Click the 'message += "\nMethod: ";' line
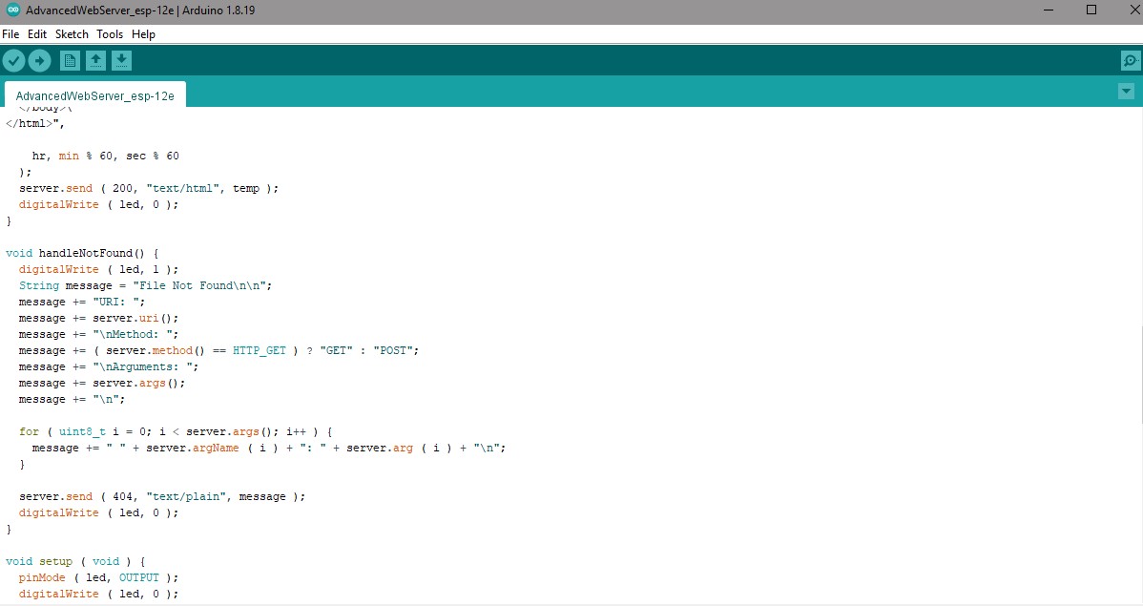 point(98,334)
